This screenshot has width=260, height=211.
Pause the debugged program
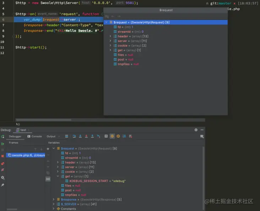2,150
